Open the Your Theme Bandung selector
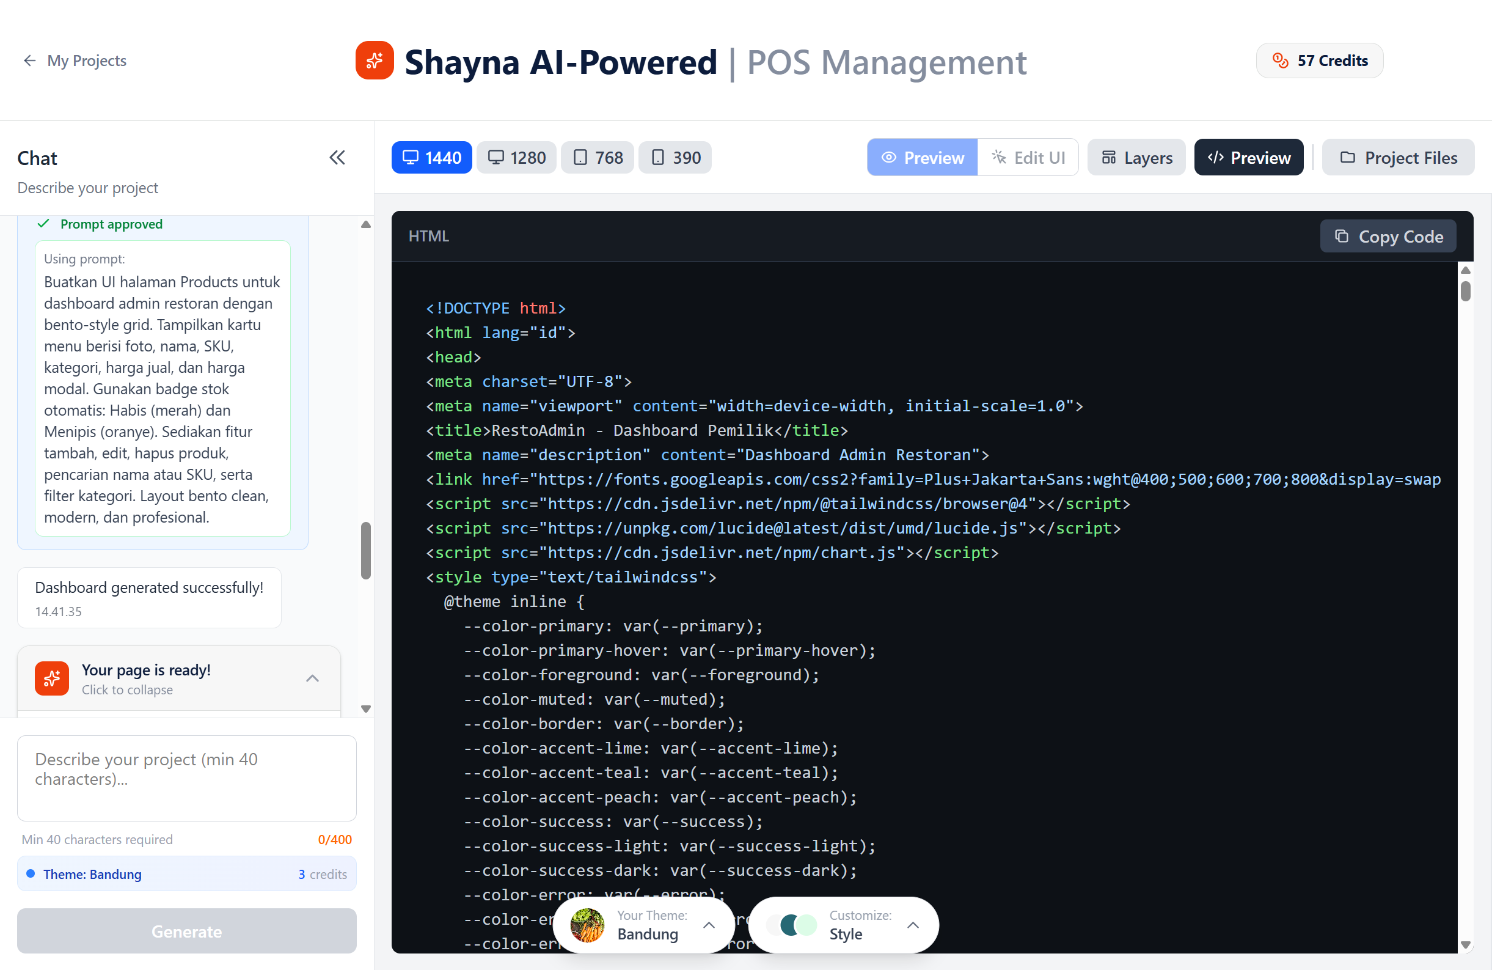1492x970 pixels. pos(709,925)
